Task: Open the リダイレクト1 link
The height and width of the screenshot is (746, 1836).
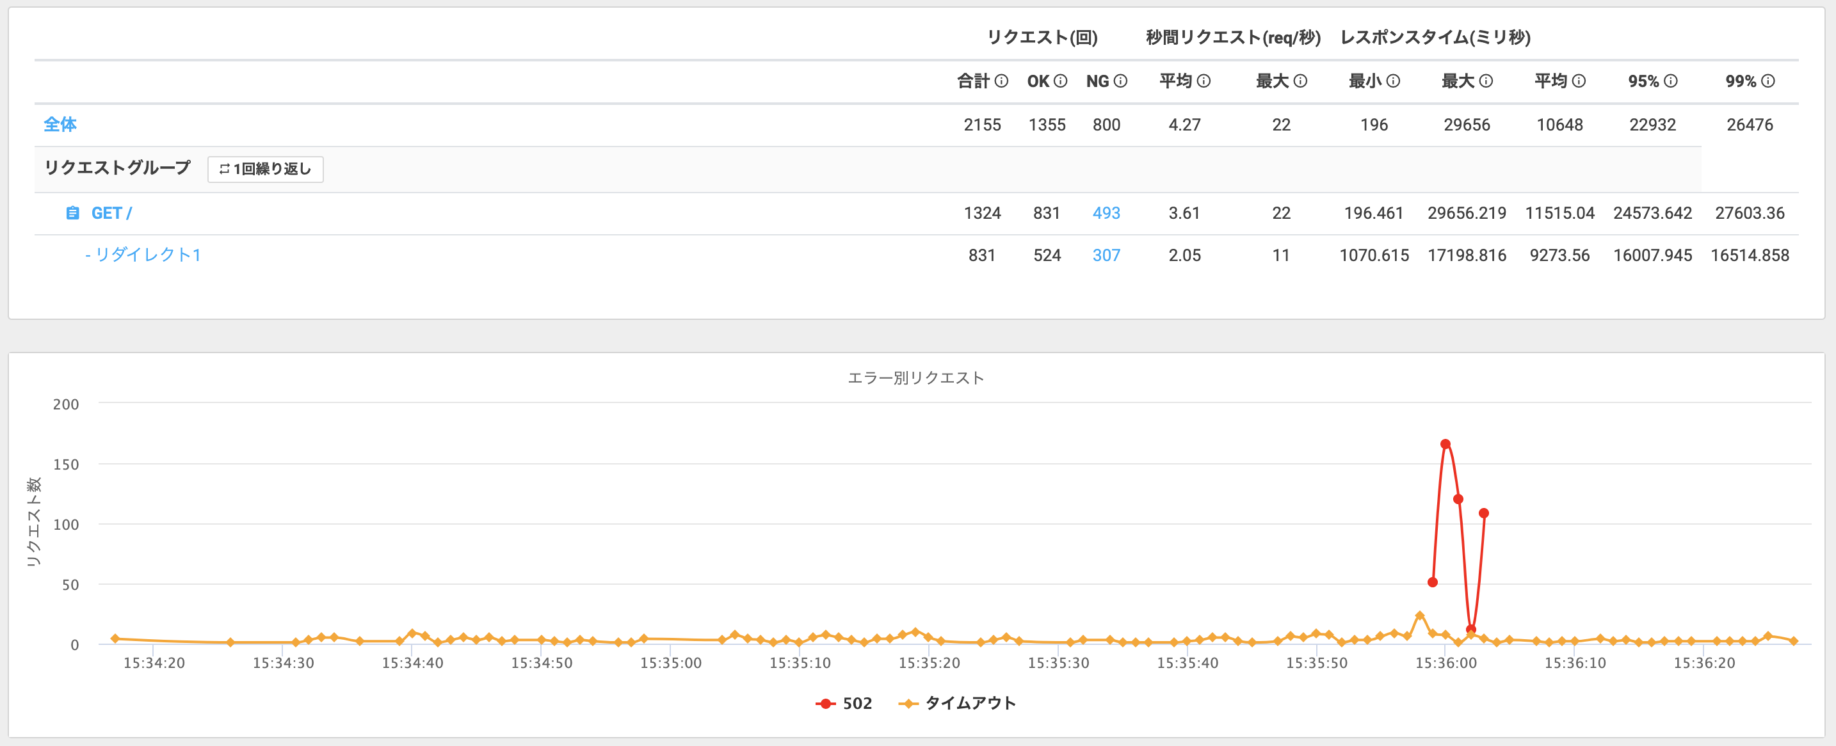Action: [143, 255]
